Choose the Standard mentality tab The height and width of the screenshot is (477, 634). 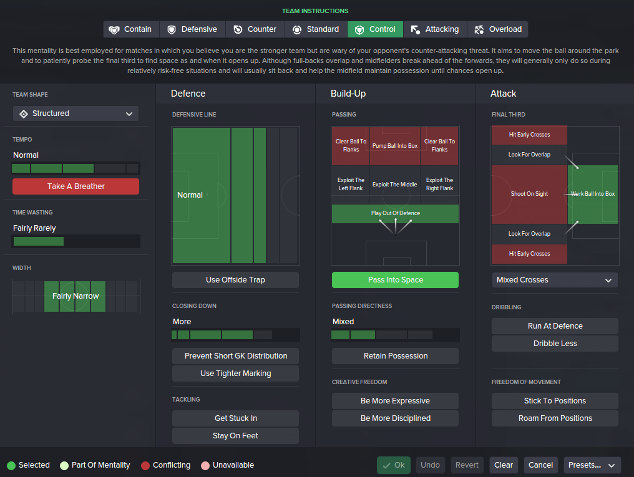tap(316, 29)
